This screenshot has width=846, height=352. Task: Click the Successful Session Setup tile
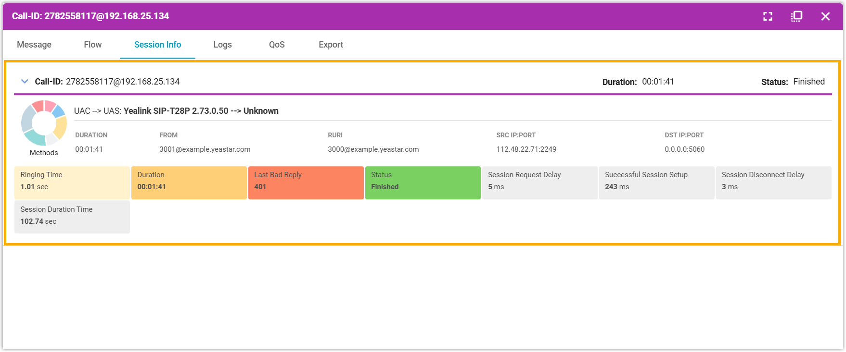(x=656, y=182)
